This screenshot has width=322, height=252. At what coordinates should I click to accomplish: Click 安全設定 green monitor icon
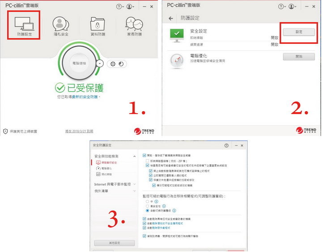click(177, 35)
